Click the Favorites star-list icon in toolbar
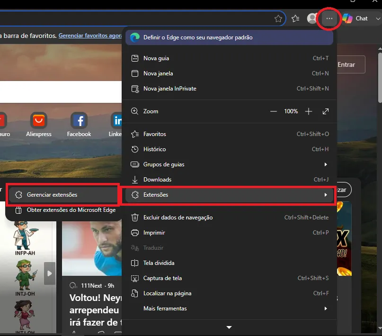Screen dimensions: 382x336 (295, 18)
